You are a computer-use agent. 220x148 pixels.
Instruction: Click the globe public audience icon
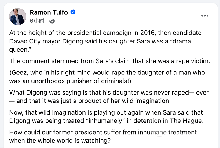tap(52, 21)
